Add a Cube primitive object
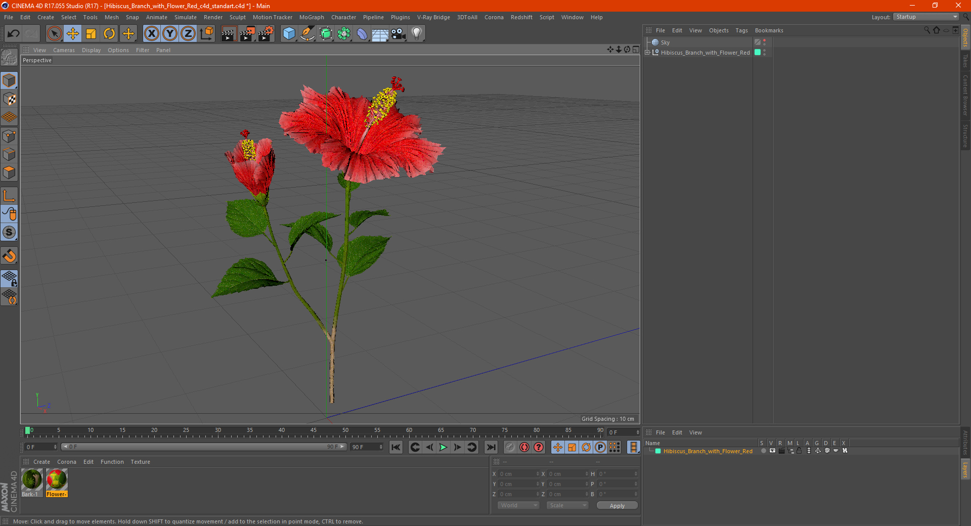The width and height of the screenshot is (971, 526). [289, 34]
